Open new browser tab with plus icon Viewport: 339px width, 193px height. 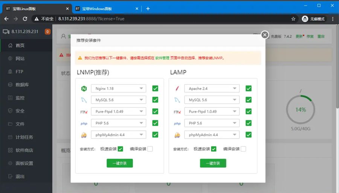pyautogui.click(x=148, y=8)
